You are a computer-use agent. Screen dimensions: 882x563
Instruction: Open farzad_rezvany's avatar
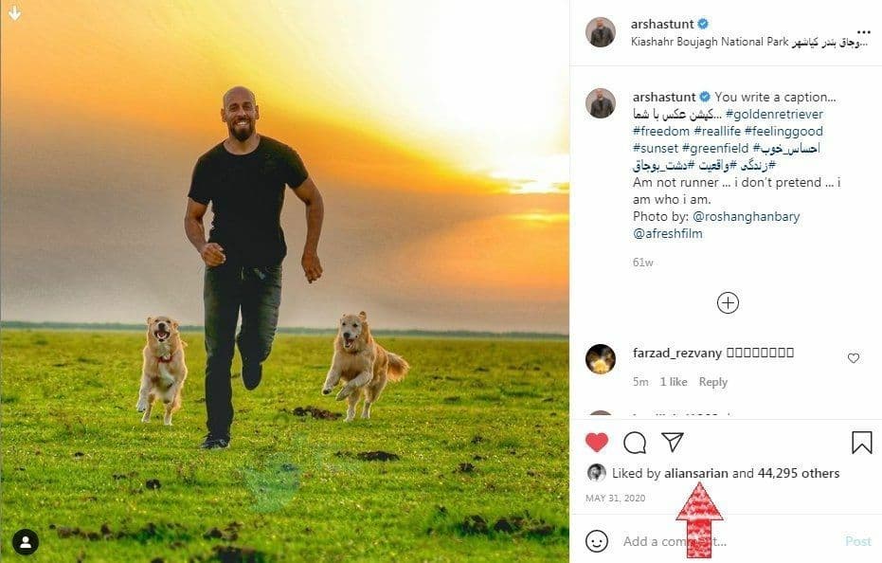[x=601, y=359]
